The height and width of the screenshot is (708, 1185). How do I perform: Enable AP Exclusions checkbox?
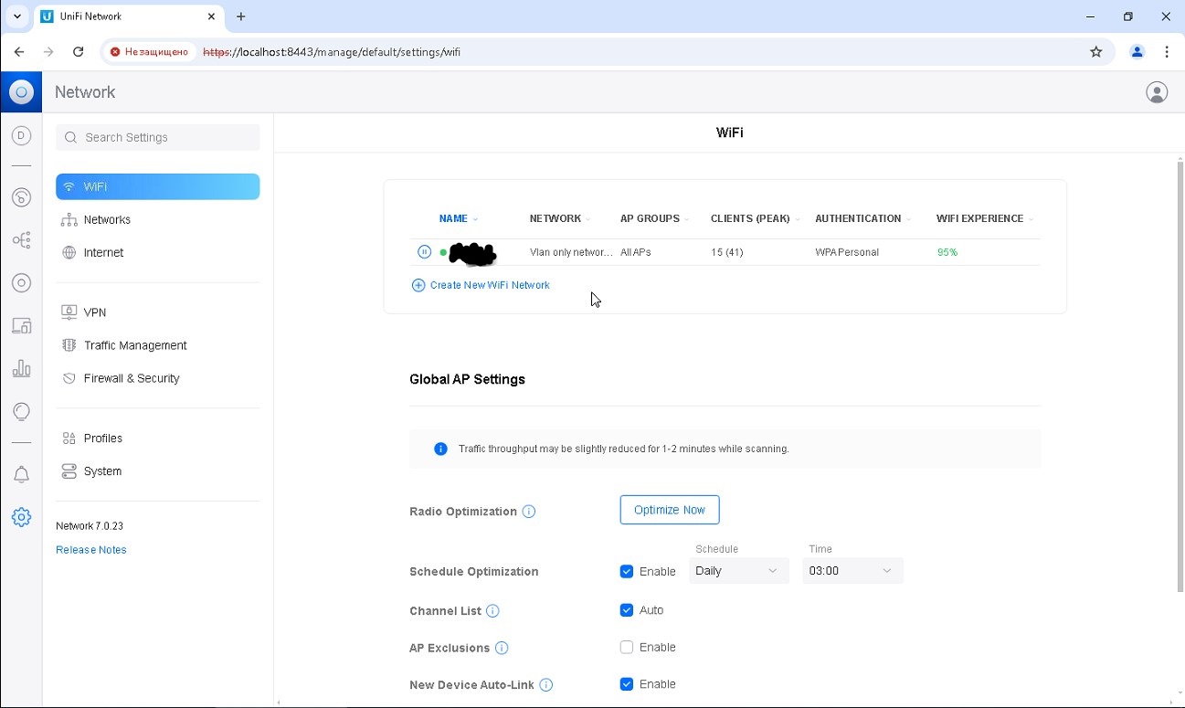click(627, 648)
